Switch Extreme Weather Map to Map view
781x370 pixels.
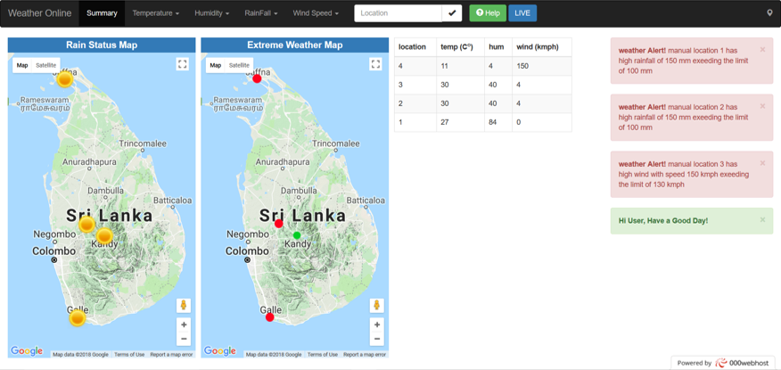pos(216,65)
